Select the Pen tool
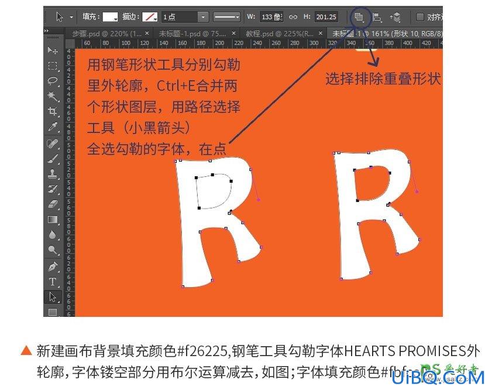 [x=53, y=267]
